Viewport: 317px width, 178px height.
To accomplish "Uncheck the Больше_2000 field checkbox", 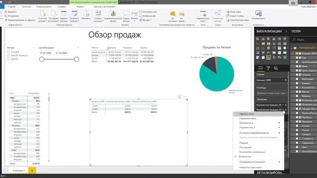I will (297, 53).
